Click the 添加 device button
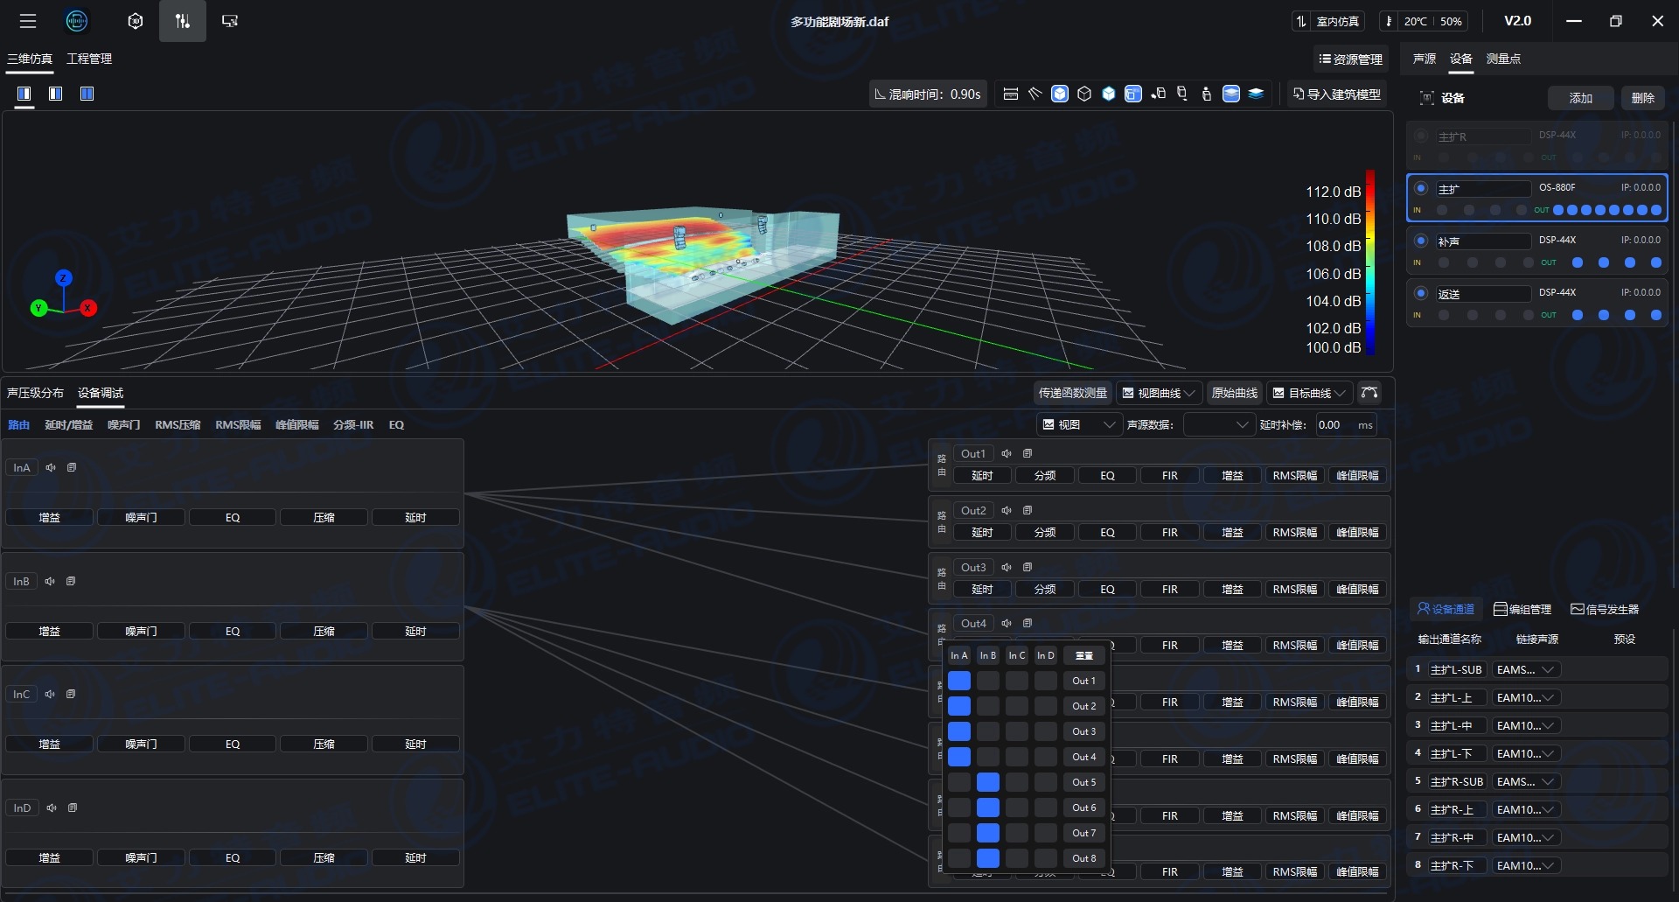 (1580, 98)
